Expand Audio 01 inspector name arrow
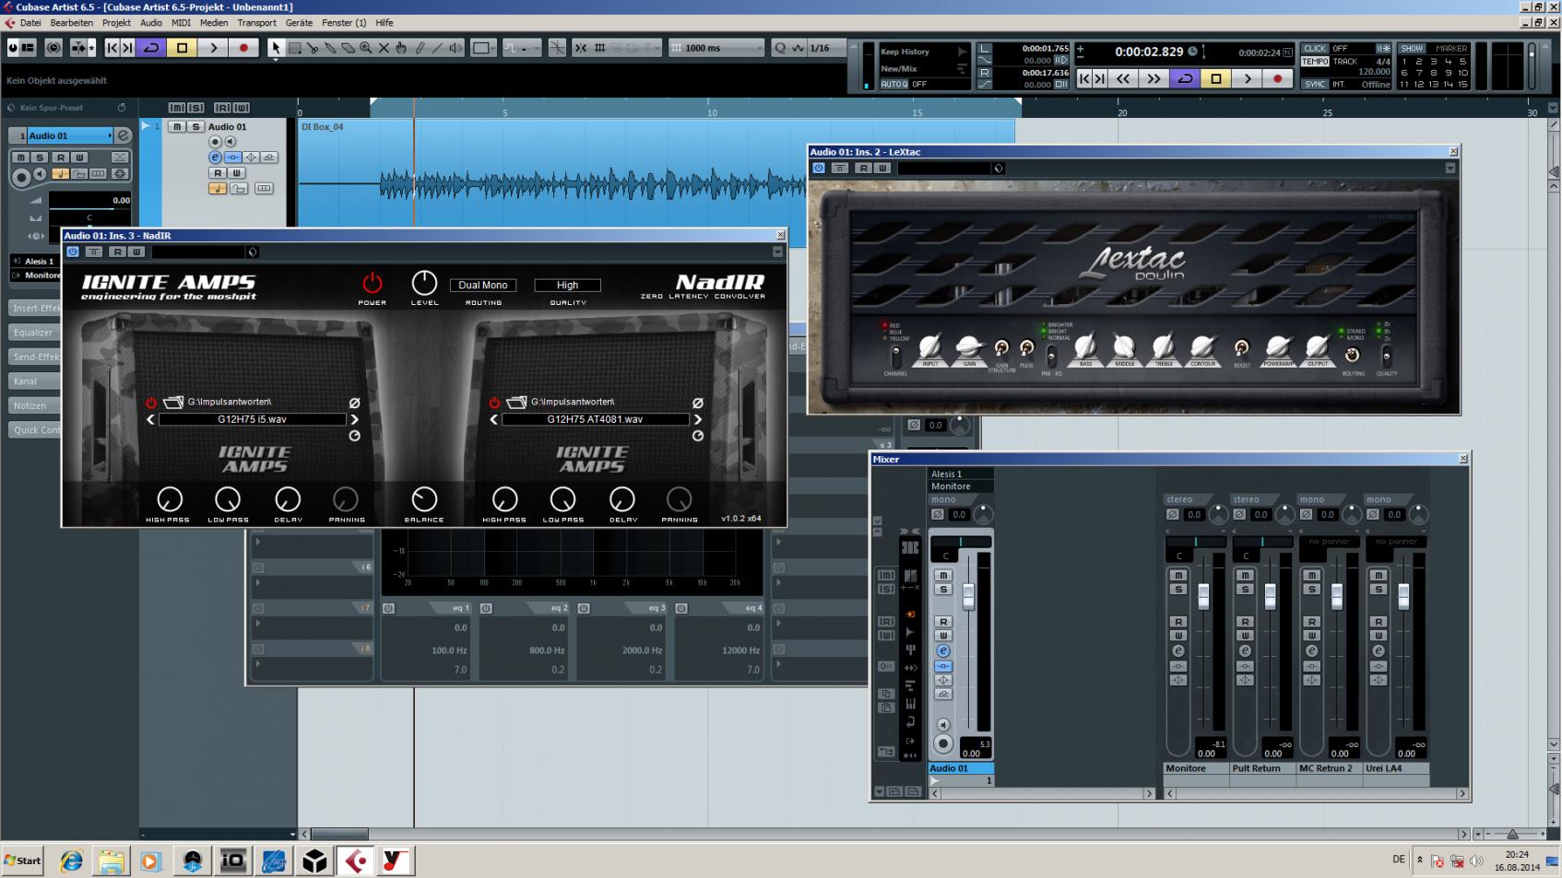The image size is (1562, 878). click(110, 135)
